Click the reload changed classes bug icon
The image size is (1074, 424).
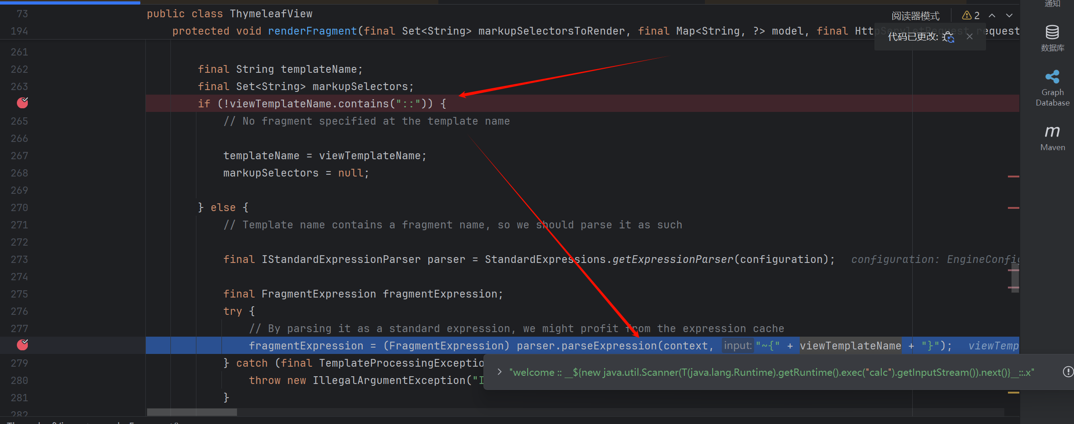pos(949,37)
